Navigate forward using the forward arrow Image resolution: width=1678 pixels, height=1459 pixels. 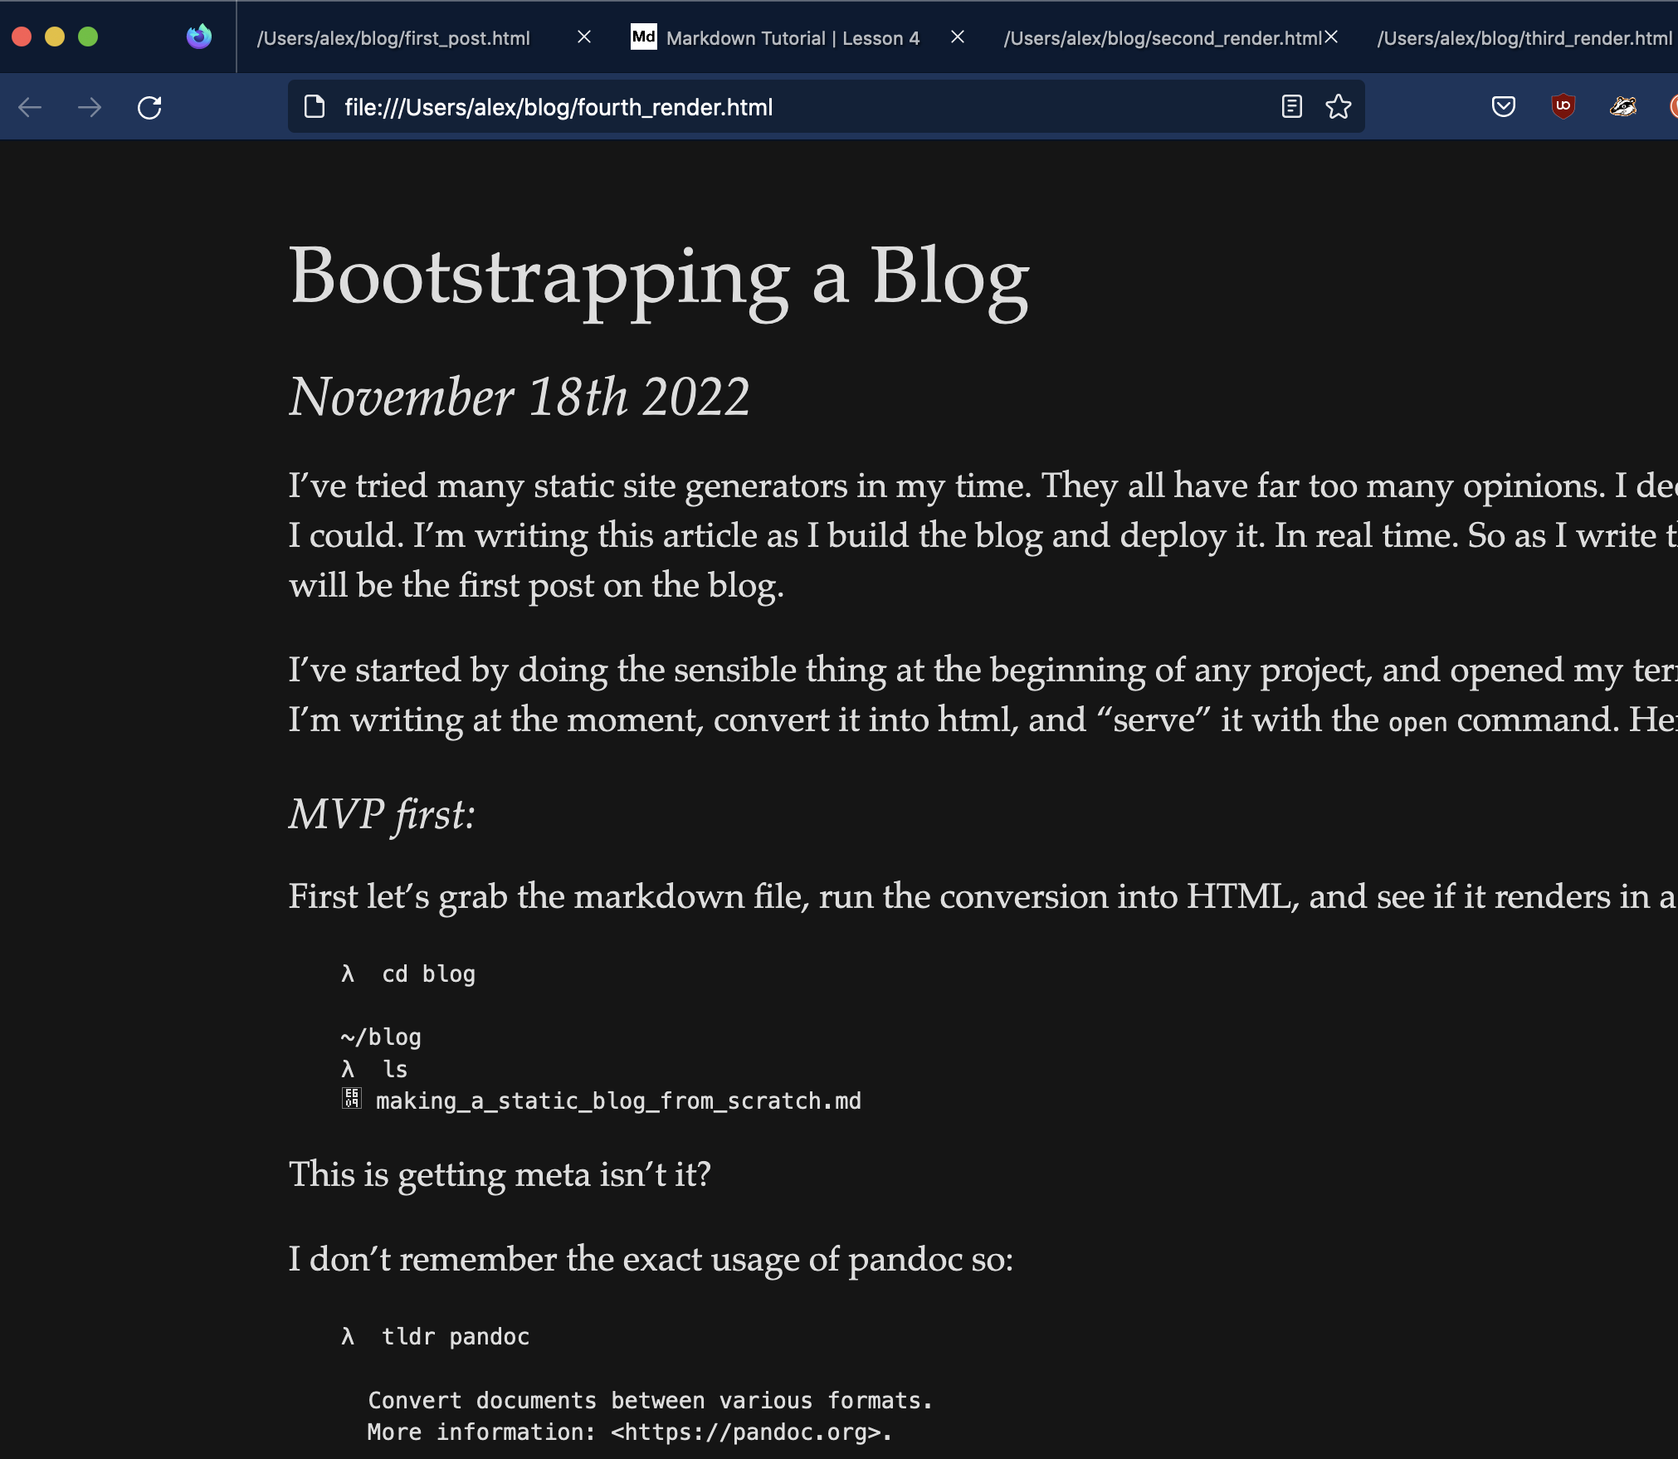coord(89,106)
